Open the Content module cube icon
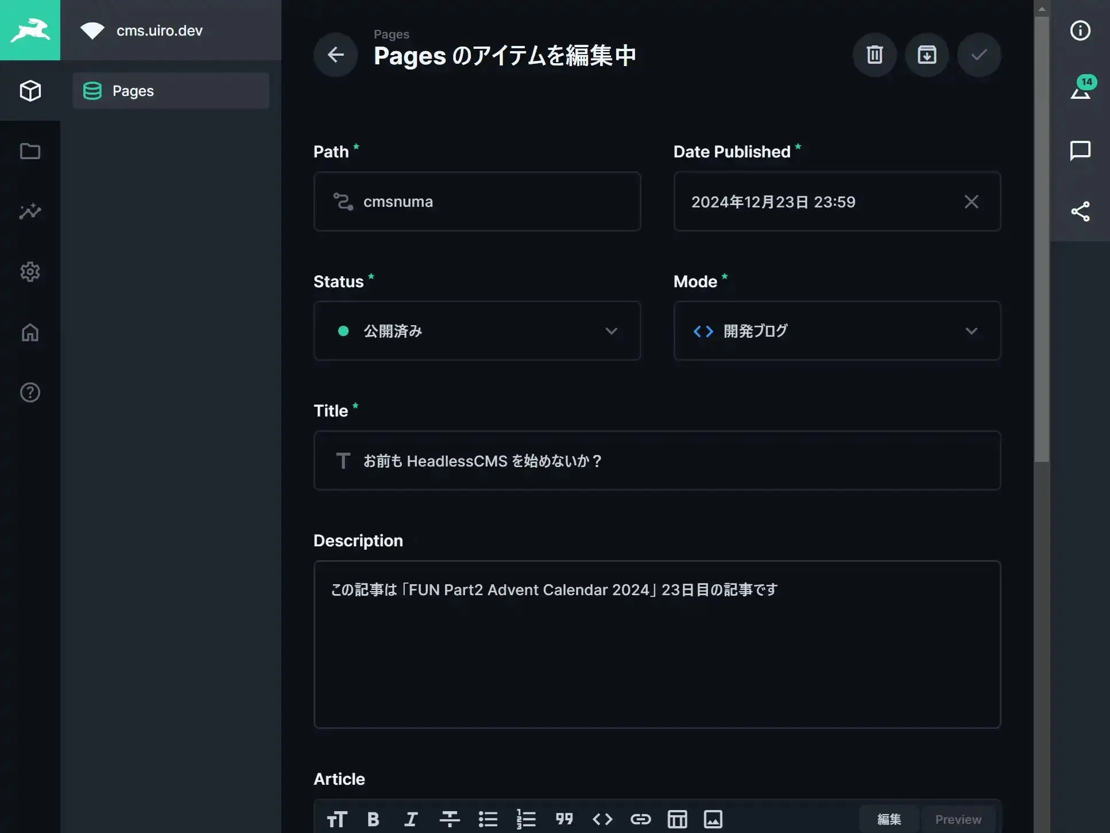Screen dimensions: 1110x833 [x=30, y=90]
